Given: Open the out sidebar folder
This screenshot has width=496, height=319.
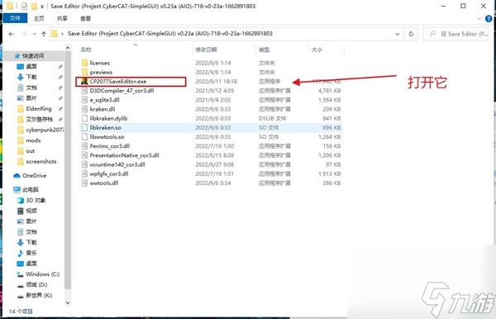Looking at the screenshot, I should click(x=31, y=150).
